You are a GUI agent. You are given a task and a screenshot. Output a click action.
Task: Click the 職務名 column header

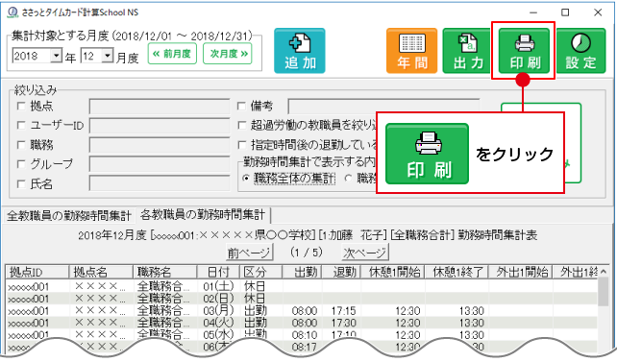[x=165, y=272]
